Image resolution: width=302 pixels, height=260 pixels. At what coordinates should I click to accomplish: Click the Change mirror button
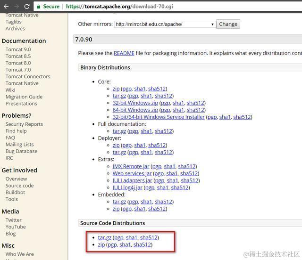pyautogui.click(x=228, y=24)
